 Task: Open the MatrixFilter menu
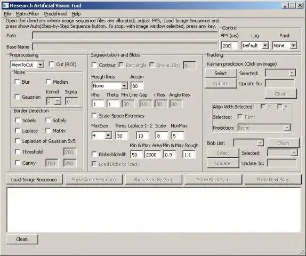pyautogui.click(x=27, y=14)
